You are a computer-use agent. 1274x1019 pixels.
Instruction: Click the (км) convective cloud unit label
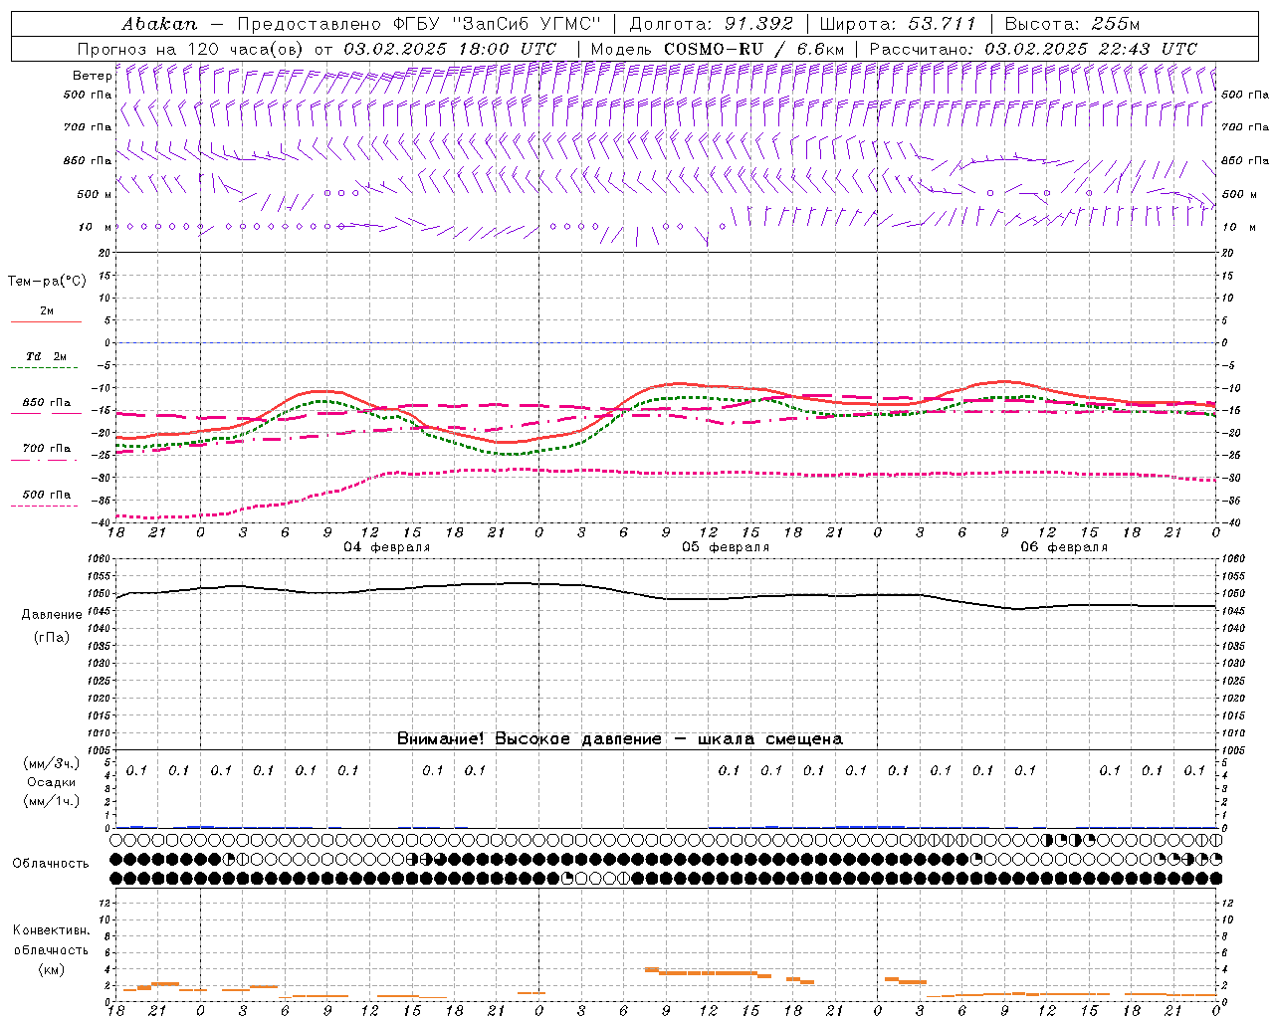pos(51,969)
